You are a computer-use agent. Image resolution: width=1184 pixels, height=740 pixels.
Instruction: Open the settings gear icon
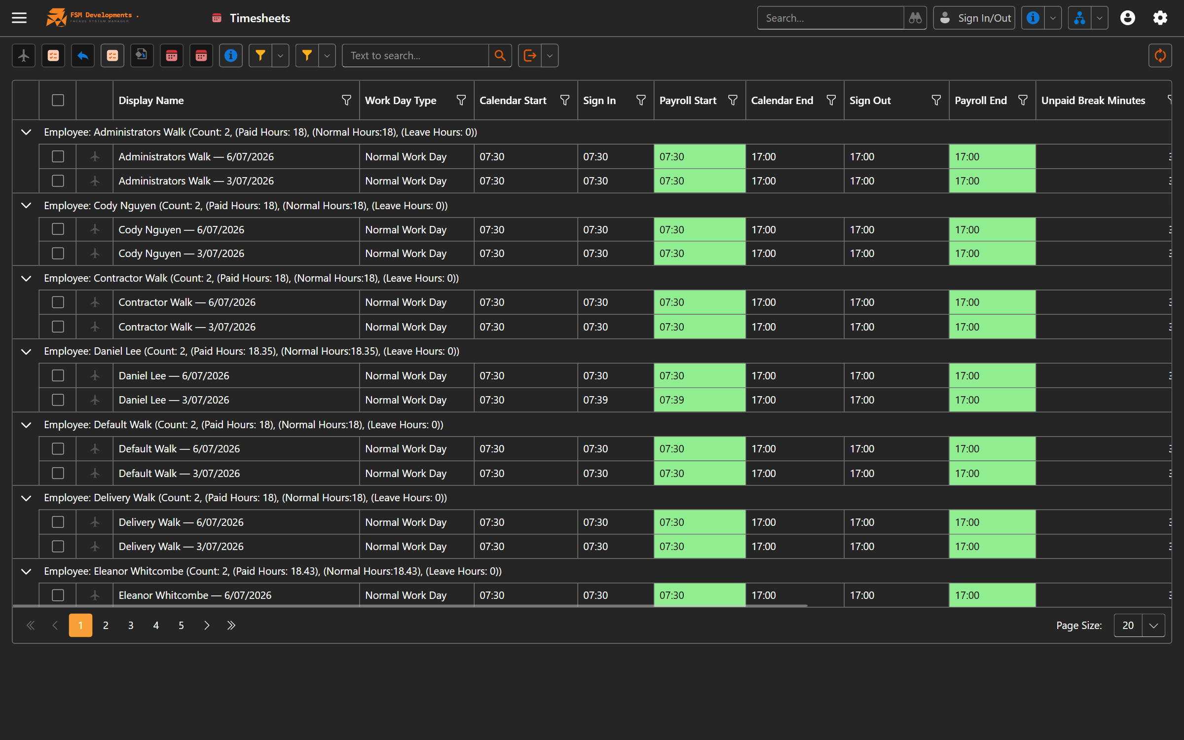pyautogui.click(x=1160, y=18)
